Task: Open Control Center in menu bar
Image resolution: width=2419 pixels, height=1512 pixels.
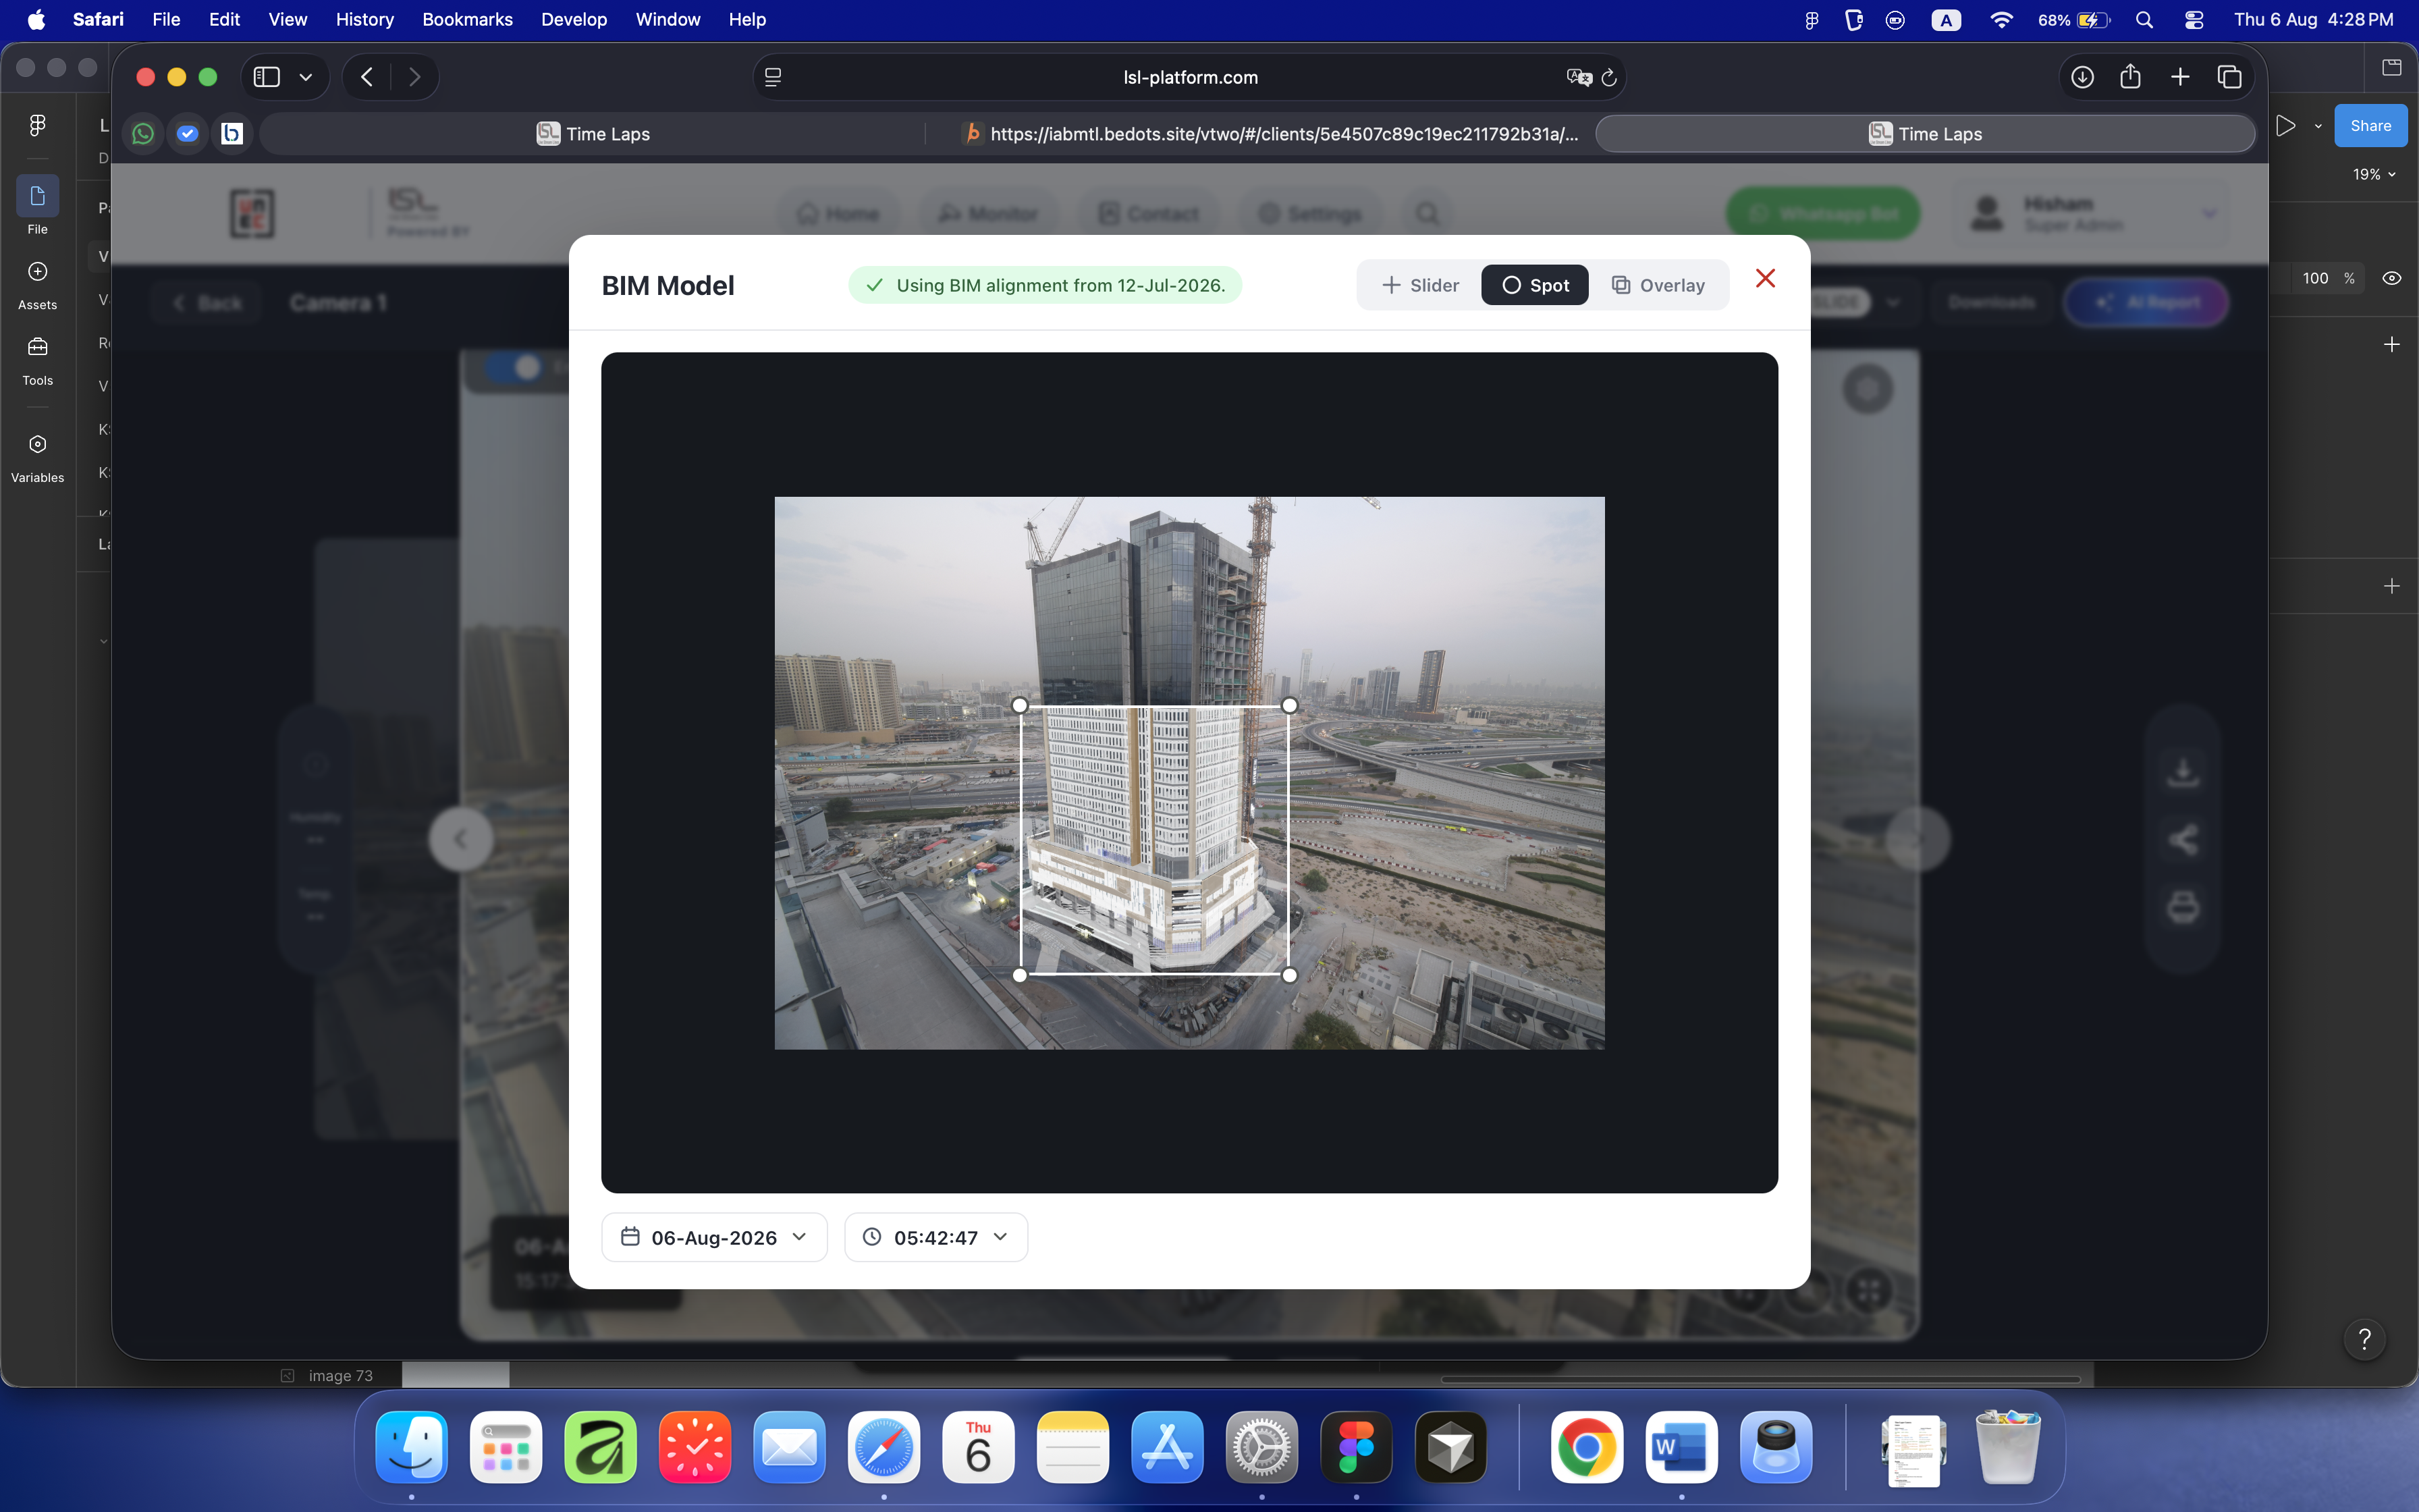Action: point(2194,20)
